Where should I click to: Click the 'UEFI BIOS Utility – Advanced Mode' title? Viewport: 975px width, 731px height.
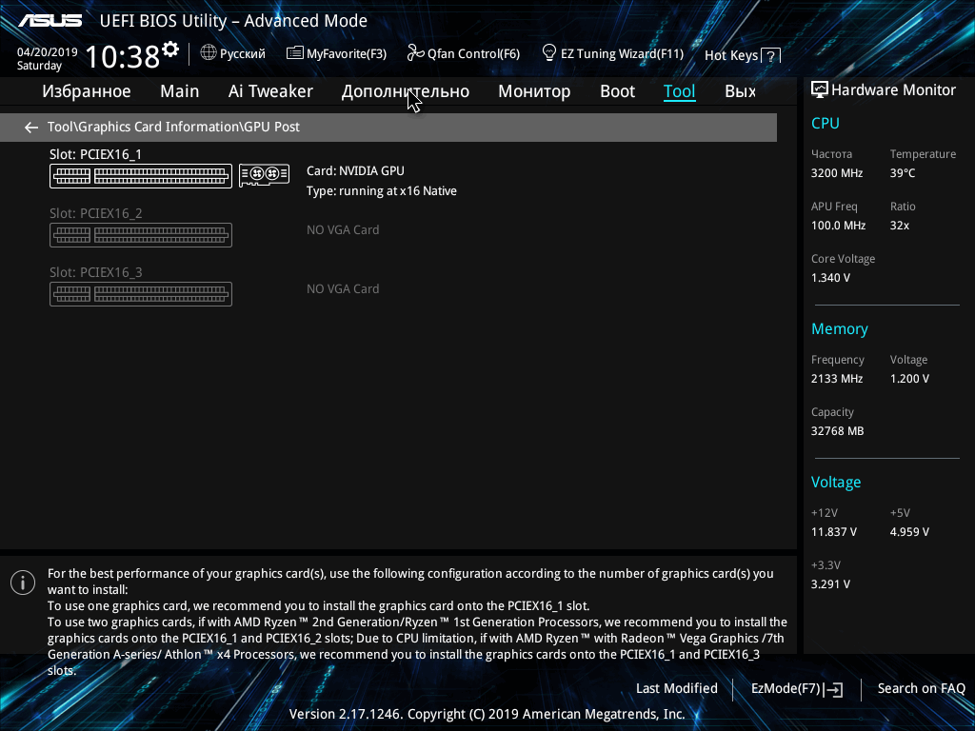point(233,21)
